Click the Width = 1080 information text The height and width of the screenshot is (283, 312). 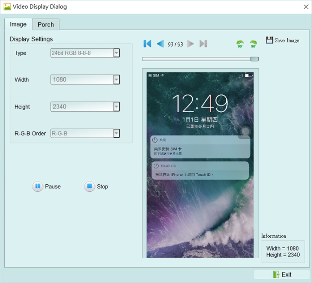[283, 248]
